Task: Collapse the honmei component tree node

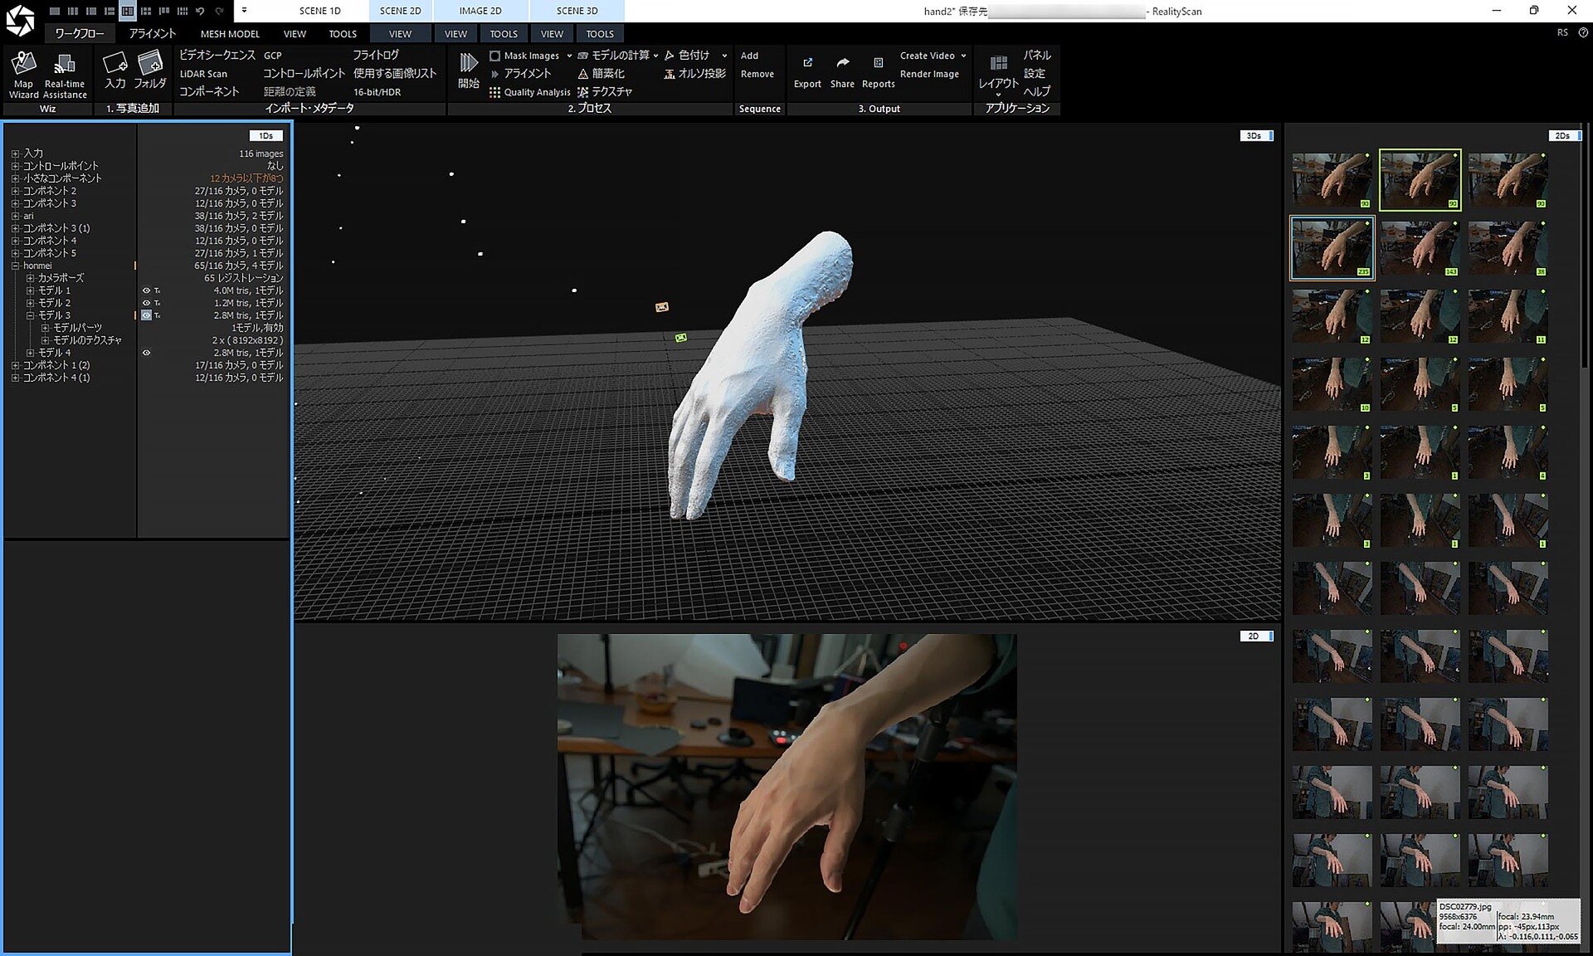Action: coord(15,266)
